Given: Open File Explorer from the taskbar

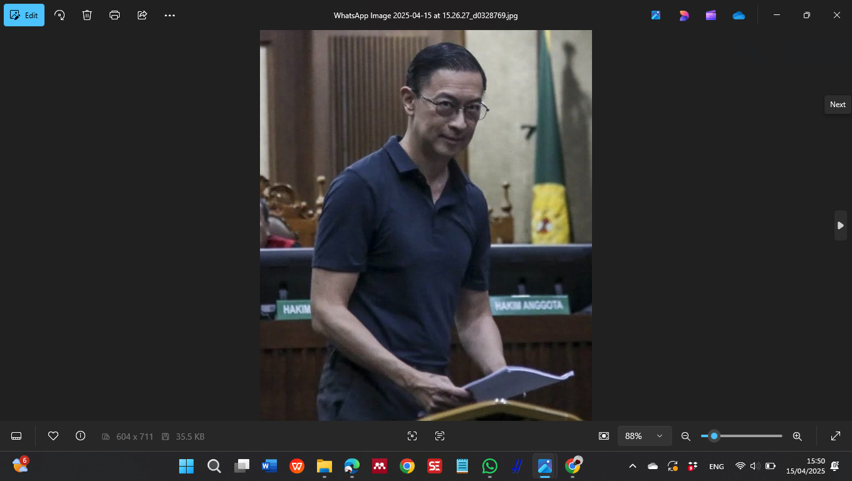Looking at the screenshot, I should click(324, 466).
